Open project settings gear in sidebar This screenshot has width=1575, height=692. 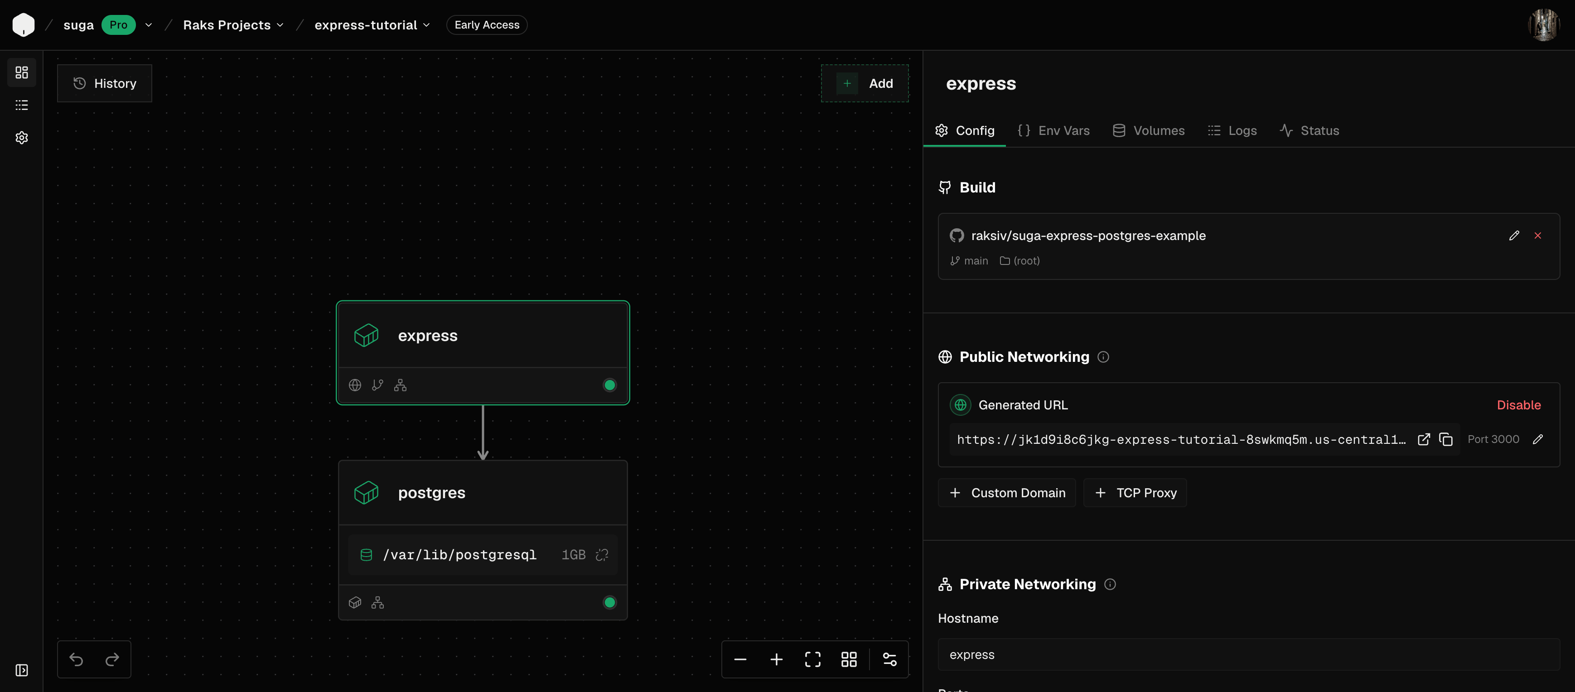[x=21, y=138]
